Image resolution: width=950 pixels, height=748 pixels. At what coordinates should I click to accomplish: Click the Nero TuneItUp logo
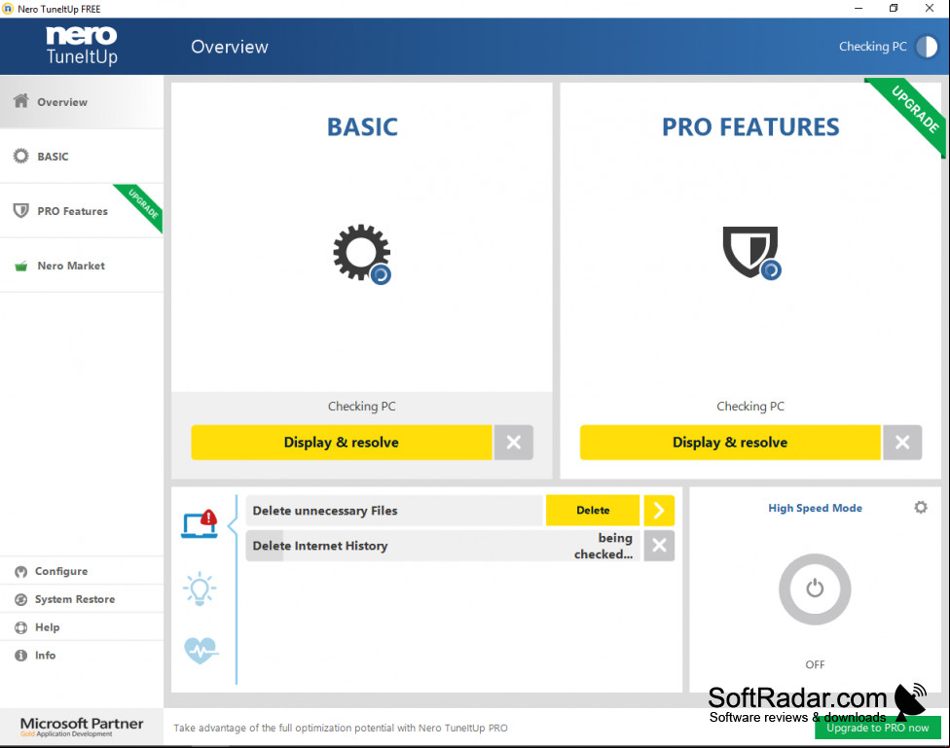pos(82,46)
